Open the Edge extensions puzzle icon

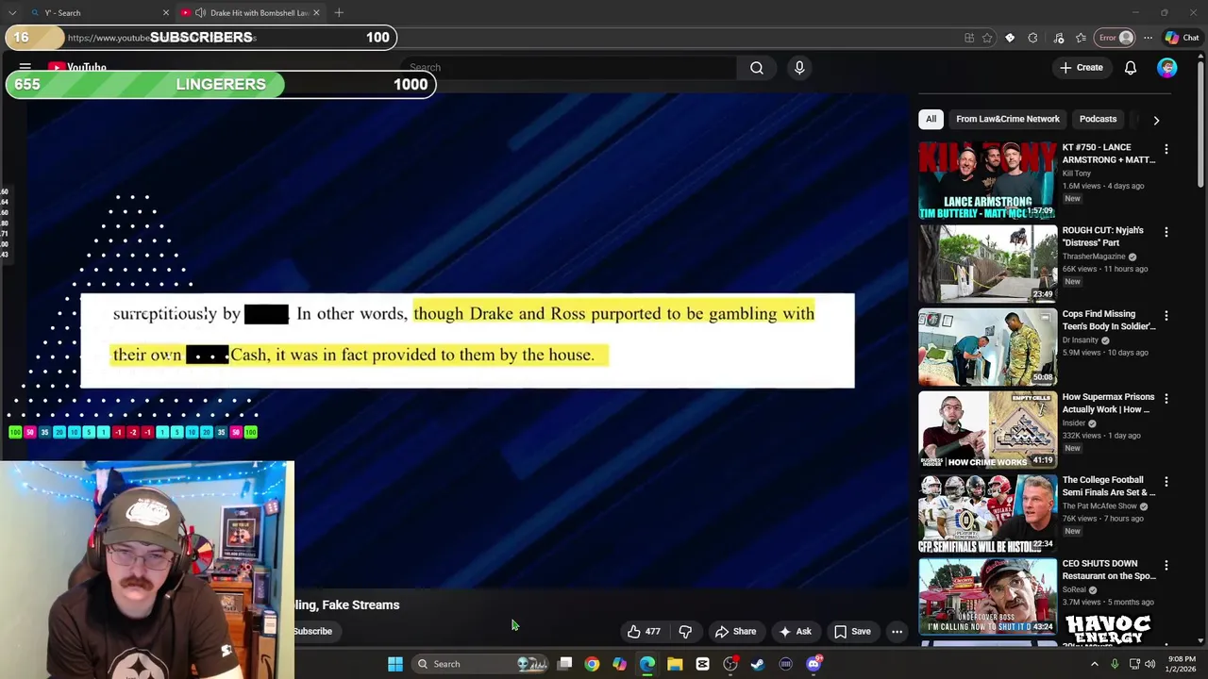tap(1032, 38)
